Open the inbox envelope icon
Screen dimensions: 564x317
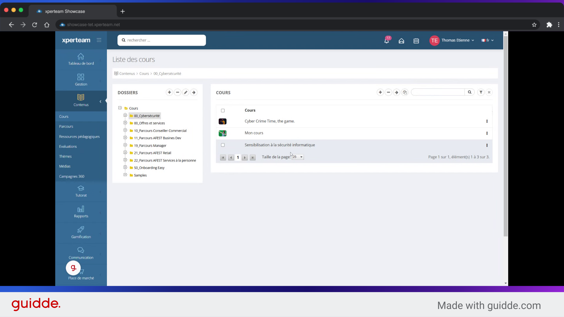pyautogui.click(x=401, y=41)
